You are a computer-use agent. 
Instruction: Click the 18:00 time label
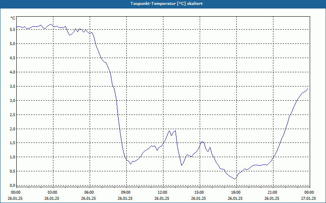pos(236,192)
